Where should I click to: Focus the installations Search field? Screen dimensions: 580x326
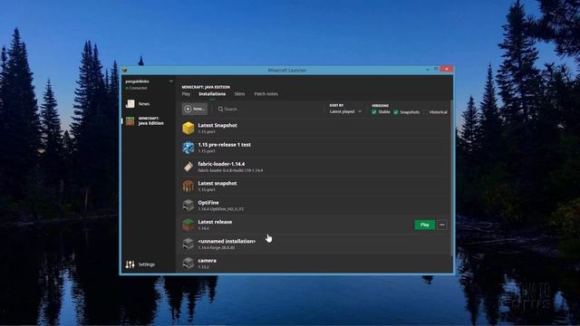pos(268,109)
